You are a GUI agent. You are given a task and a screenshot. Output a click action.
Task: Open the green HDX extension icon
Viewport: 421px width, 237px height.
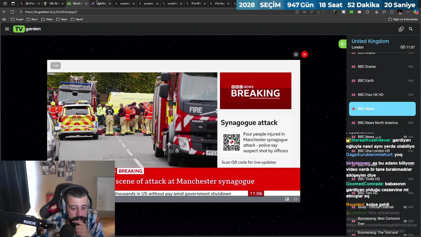coord(351,12)
